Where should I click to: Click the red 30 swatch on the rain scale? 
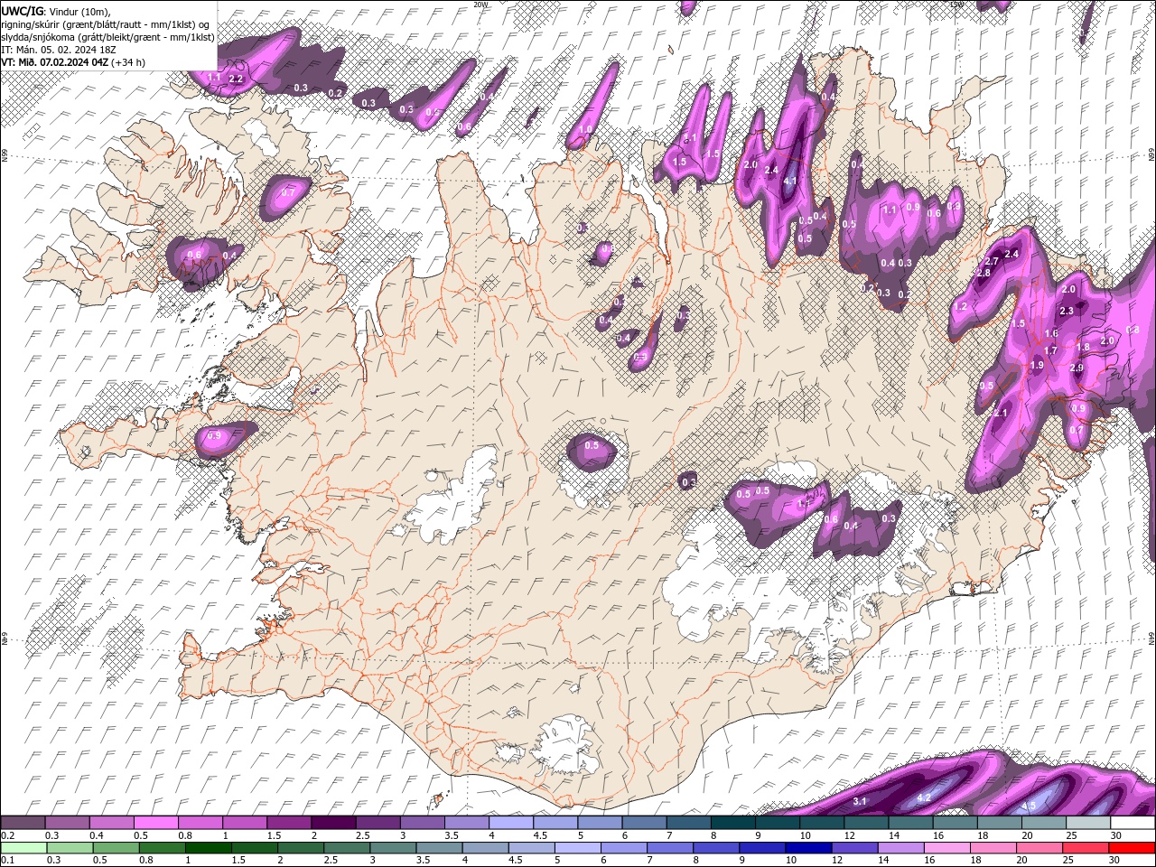[x=1131, y=848]
